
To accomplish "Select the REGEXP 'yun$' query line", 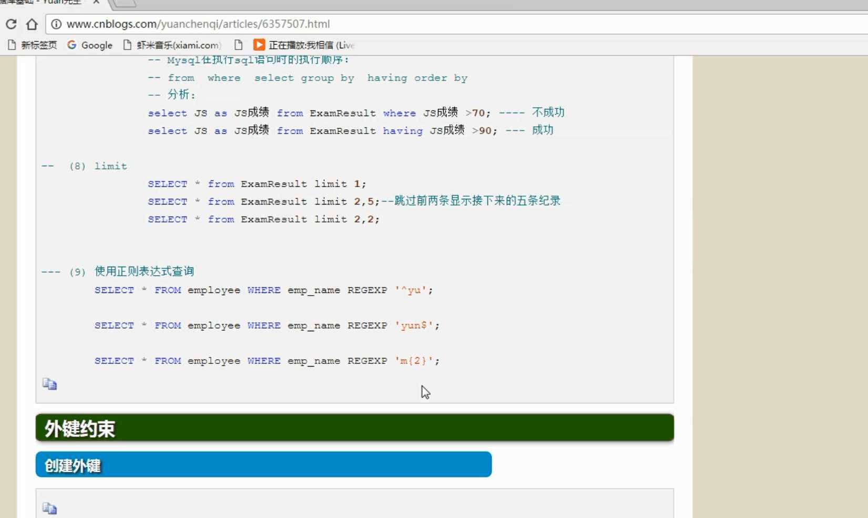I will pyautogui.click(x=267, y=326).
